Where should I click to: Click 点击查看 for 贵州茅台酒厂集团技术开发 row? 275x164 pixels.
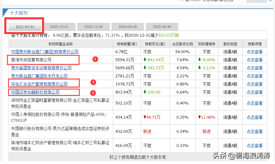[x=255, y=76]
